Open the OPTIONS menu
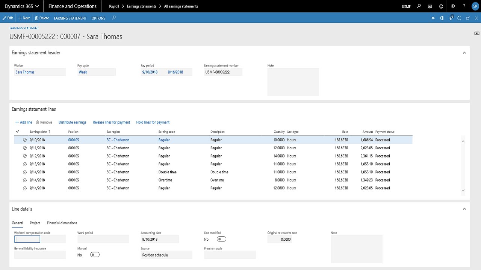 click(x=98, y=18)
